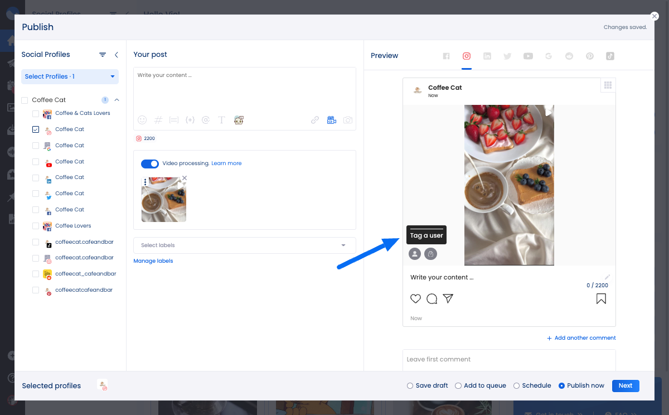The height and width of the screenshot is (415, 669).
Task: Open the emoji picker in the post editor
Action: 142,120
